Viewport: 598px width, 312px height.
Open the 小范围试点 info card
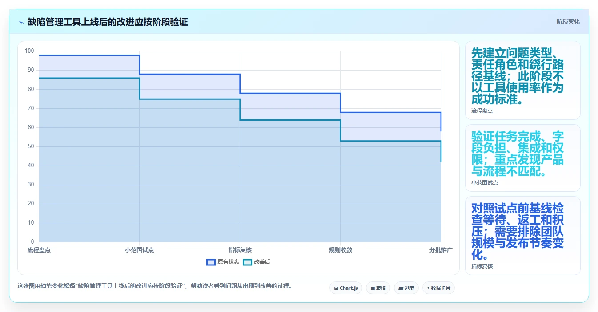click(x=523, y=158)
